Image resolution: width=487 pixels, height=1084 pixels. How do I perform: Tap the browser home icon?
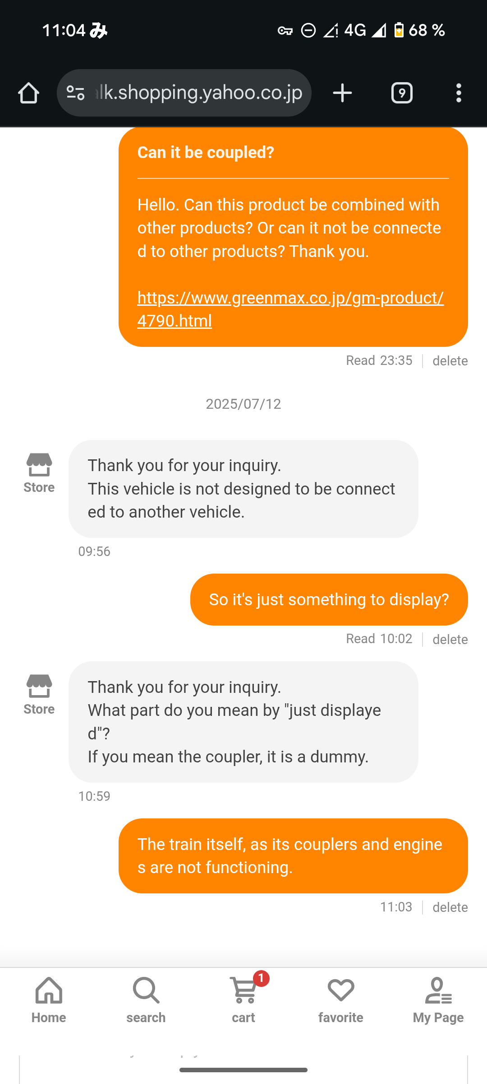[28, 93]
